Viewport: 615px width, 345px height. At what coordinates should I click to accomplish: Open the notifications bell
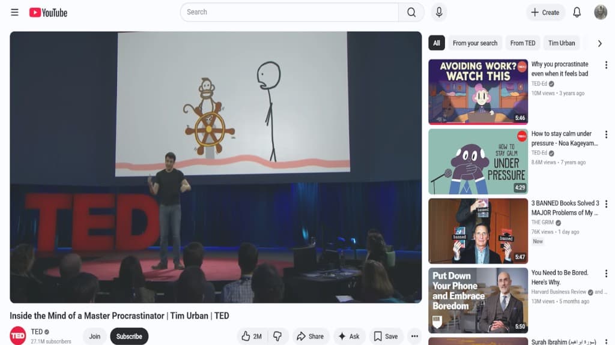[577, 13]
